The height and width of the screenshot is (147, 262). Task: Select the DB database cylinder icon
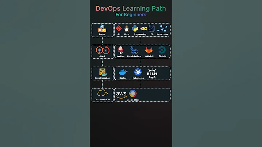(151, 28)
